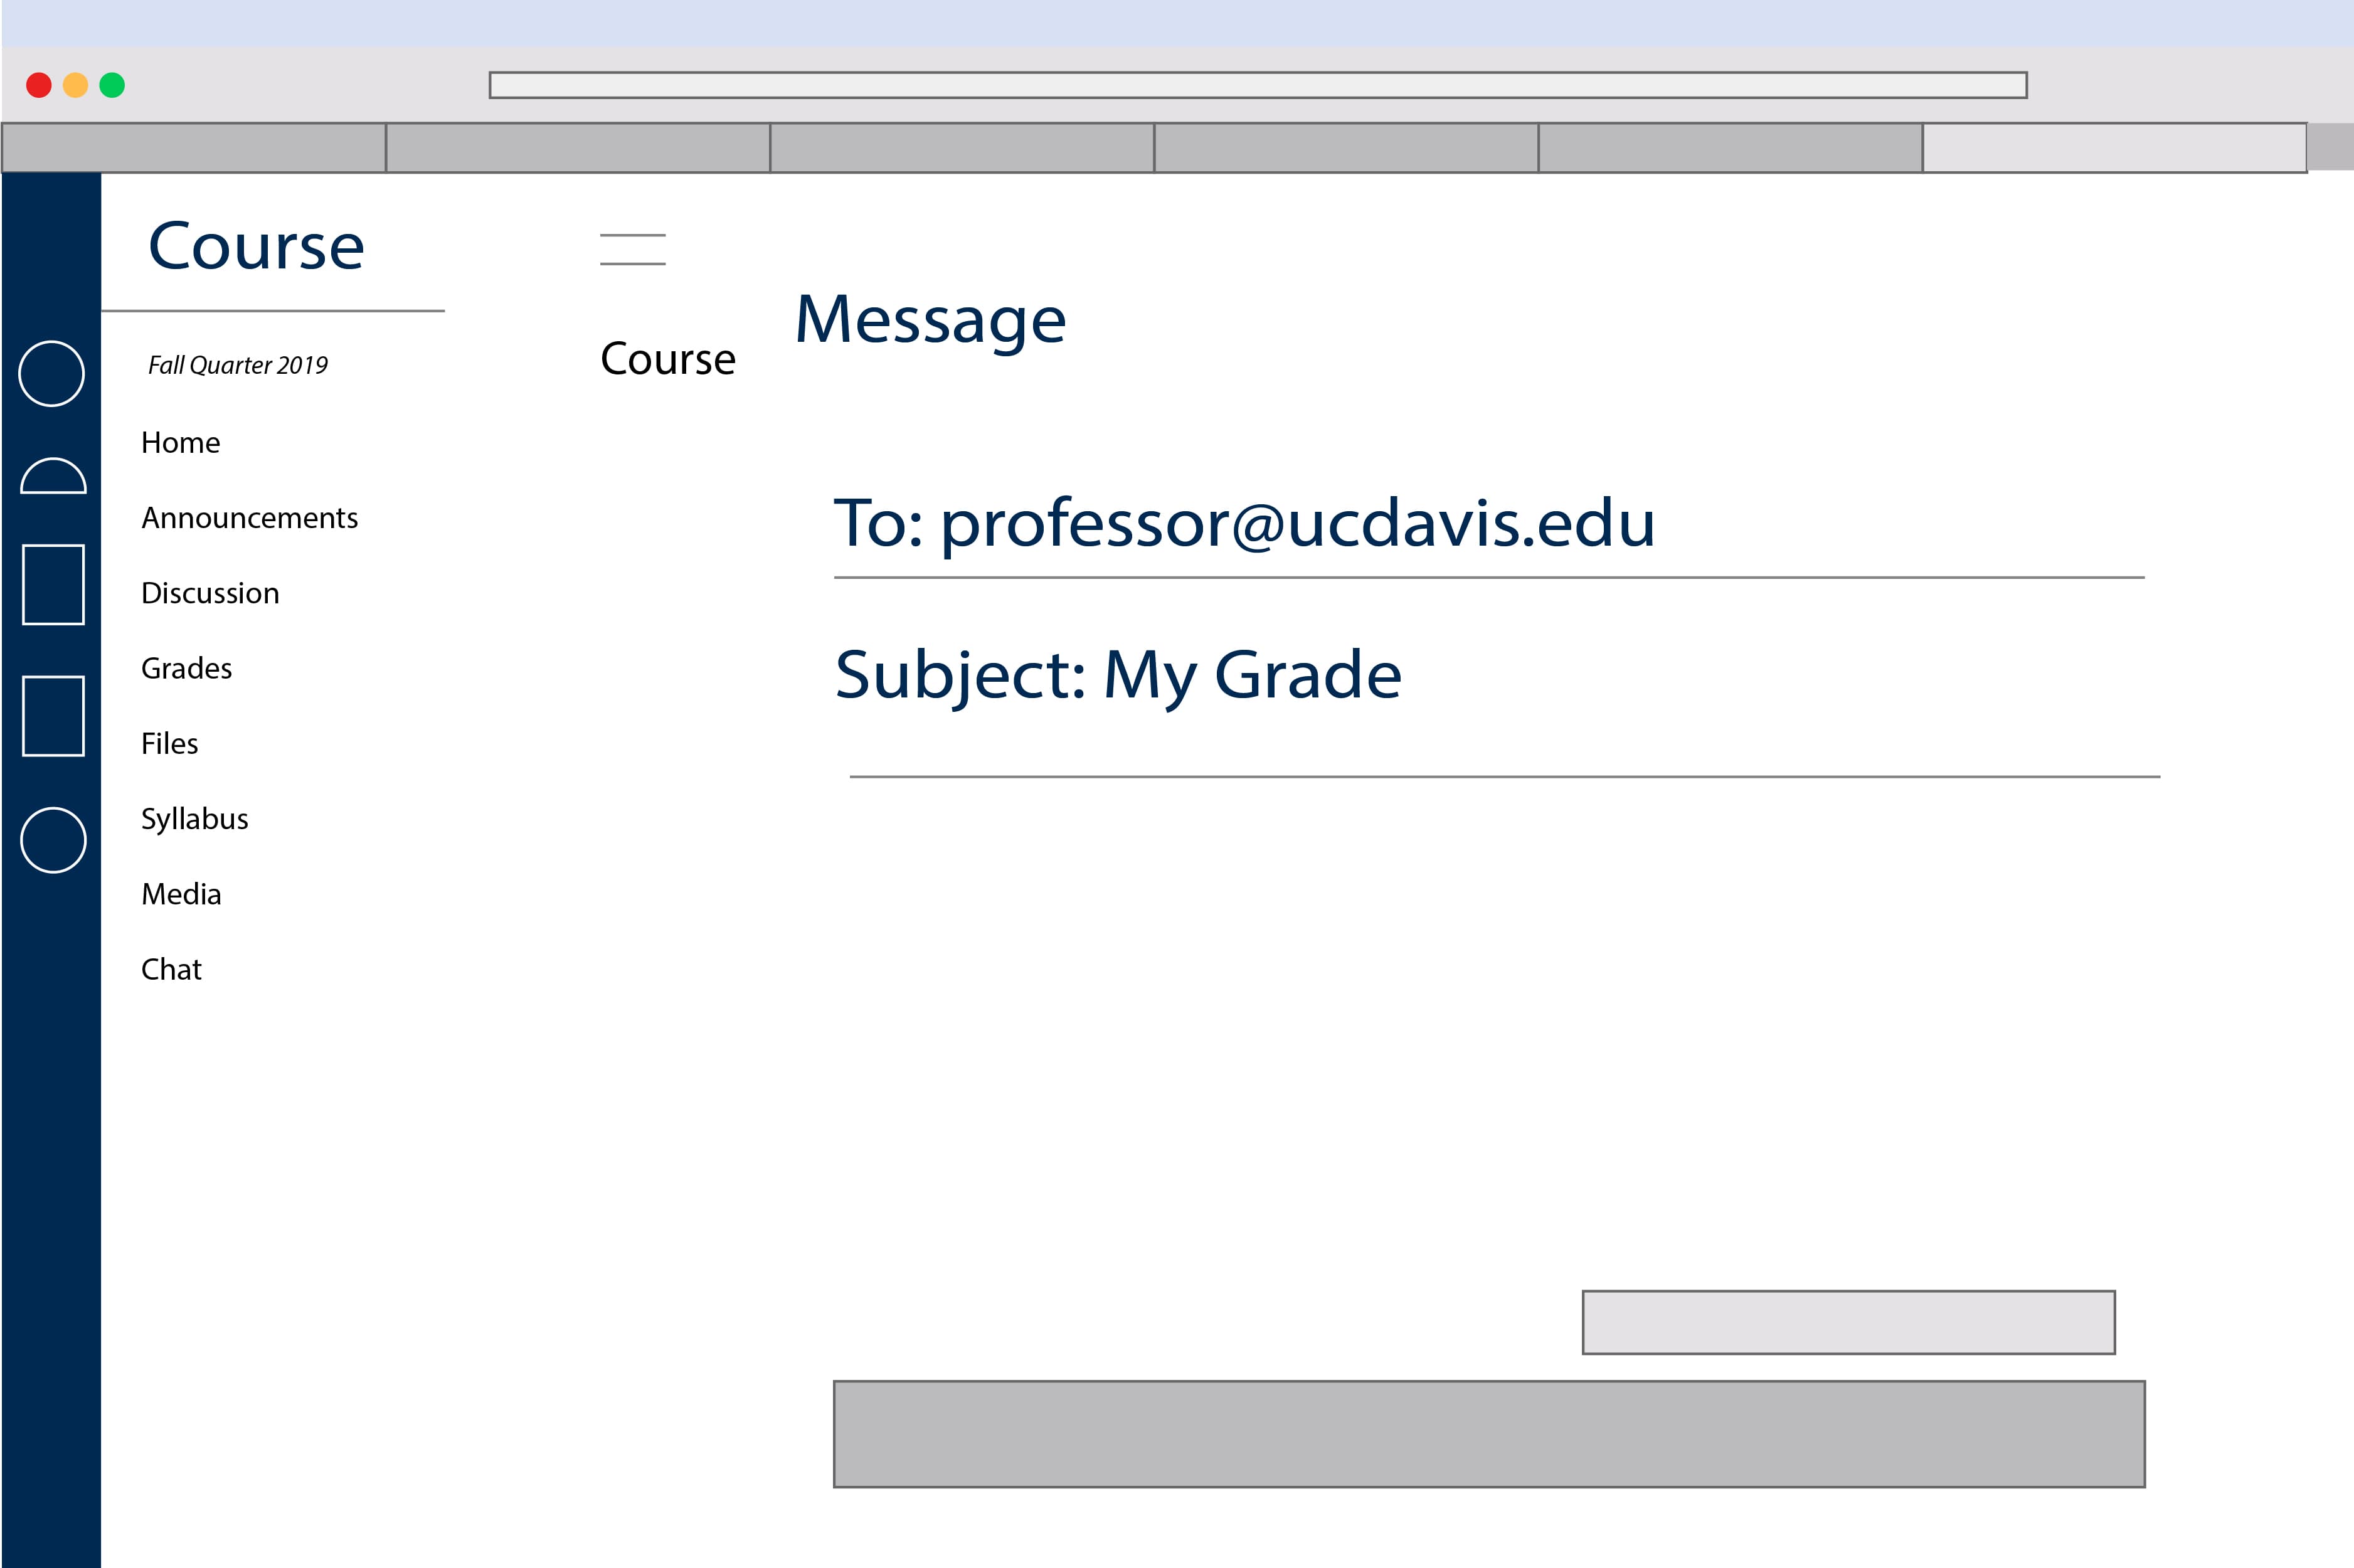The image size is (2354, 1568).
Task: Click the top circle icon in sidebar
Action: tap(51, 374)
